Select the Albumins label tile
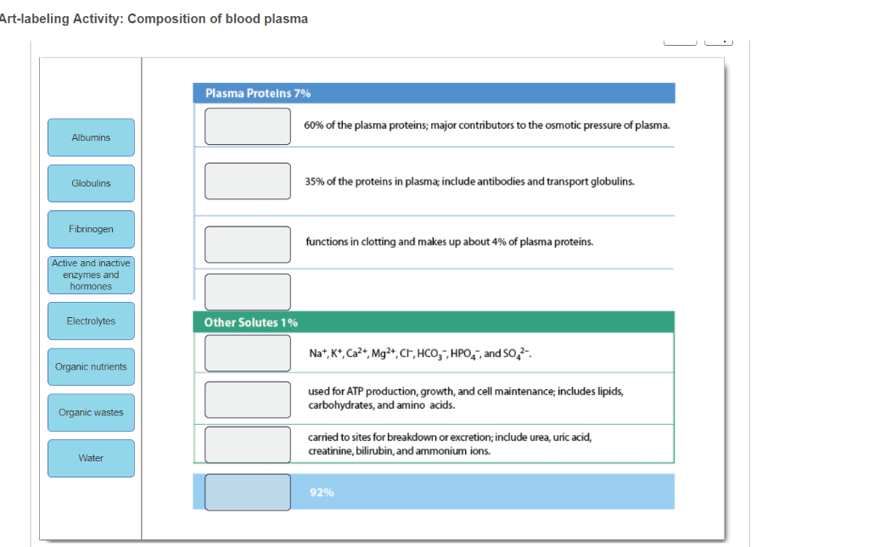Screen dimensions: 869x547 point(91,137)
